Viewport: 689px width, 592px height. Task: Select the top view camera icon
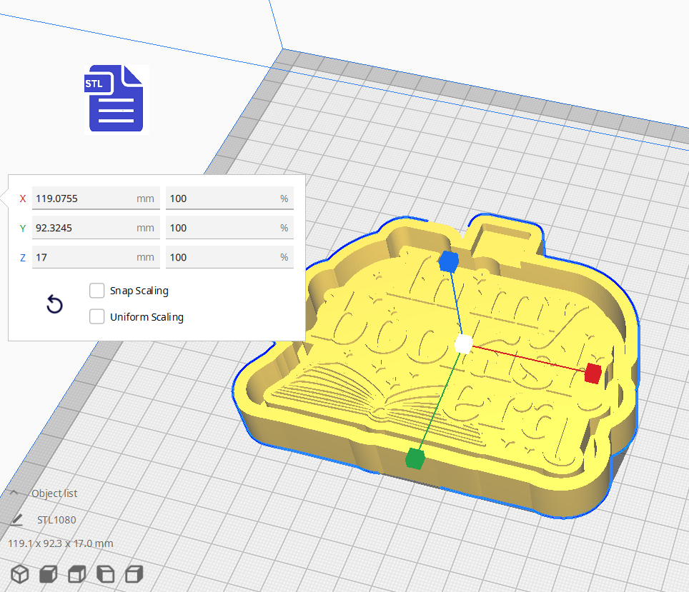point(76,573)
